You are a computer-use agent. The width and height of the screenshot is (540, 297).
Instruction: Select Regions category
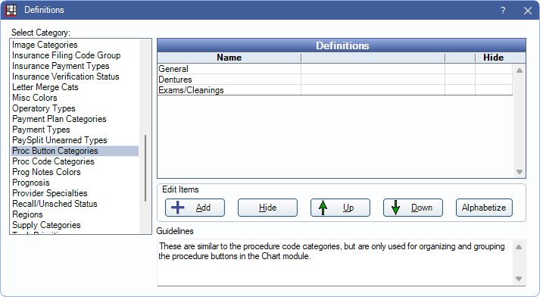point(75,214)
